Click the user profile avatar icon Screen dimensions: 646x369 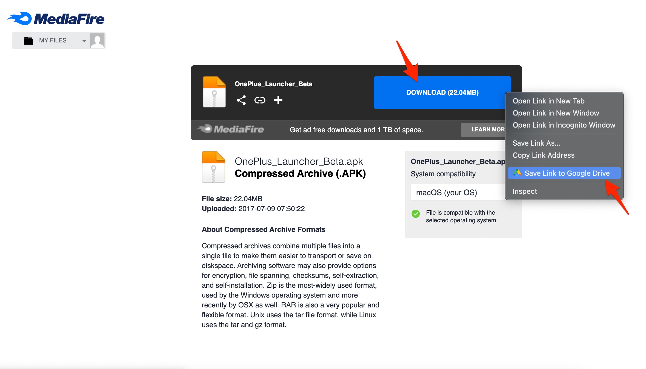tap(97, 40)
